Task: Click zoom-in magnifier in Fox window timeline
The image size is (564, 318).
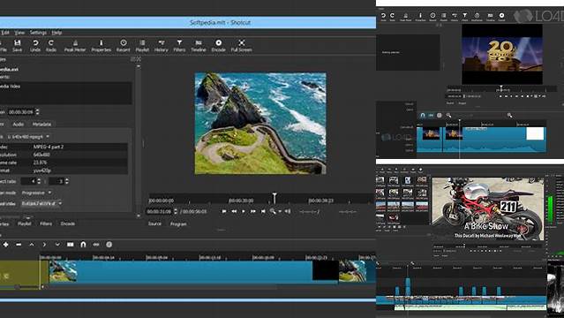Action: point(509,115)
